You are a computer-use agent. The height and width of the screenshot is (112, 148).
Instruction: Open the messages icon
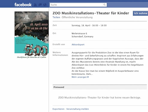point(40,5)
